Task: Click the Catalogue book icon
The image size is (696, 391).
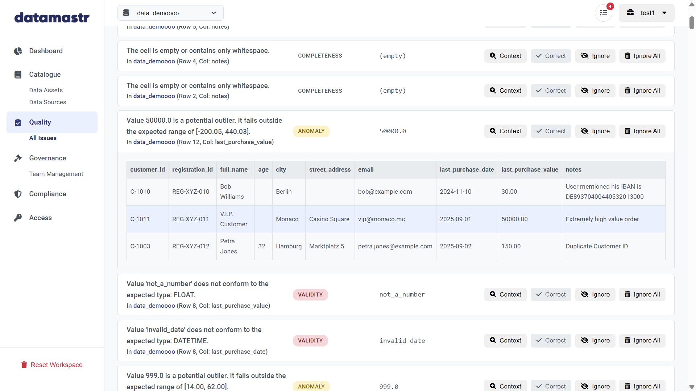Action: 18,75
